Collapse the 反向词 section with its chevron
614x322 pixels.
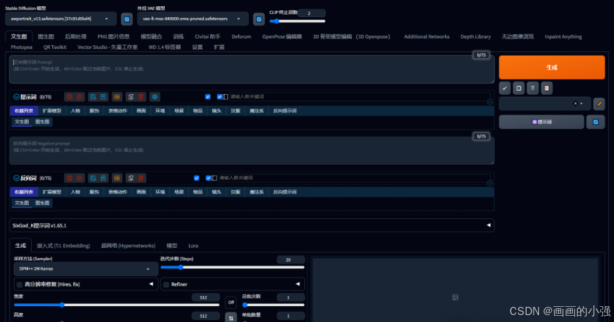point(16,178)
